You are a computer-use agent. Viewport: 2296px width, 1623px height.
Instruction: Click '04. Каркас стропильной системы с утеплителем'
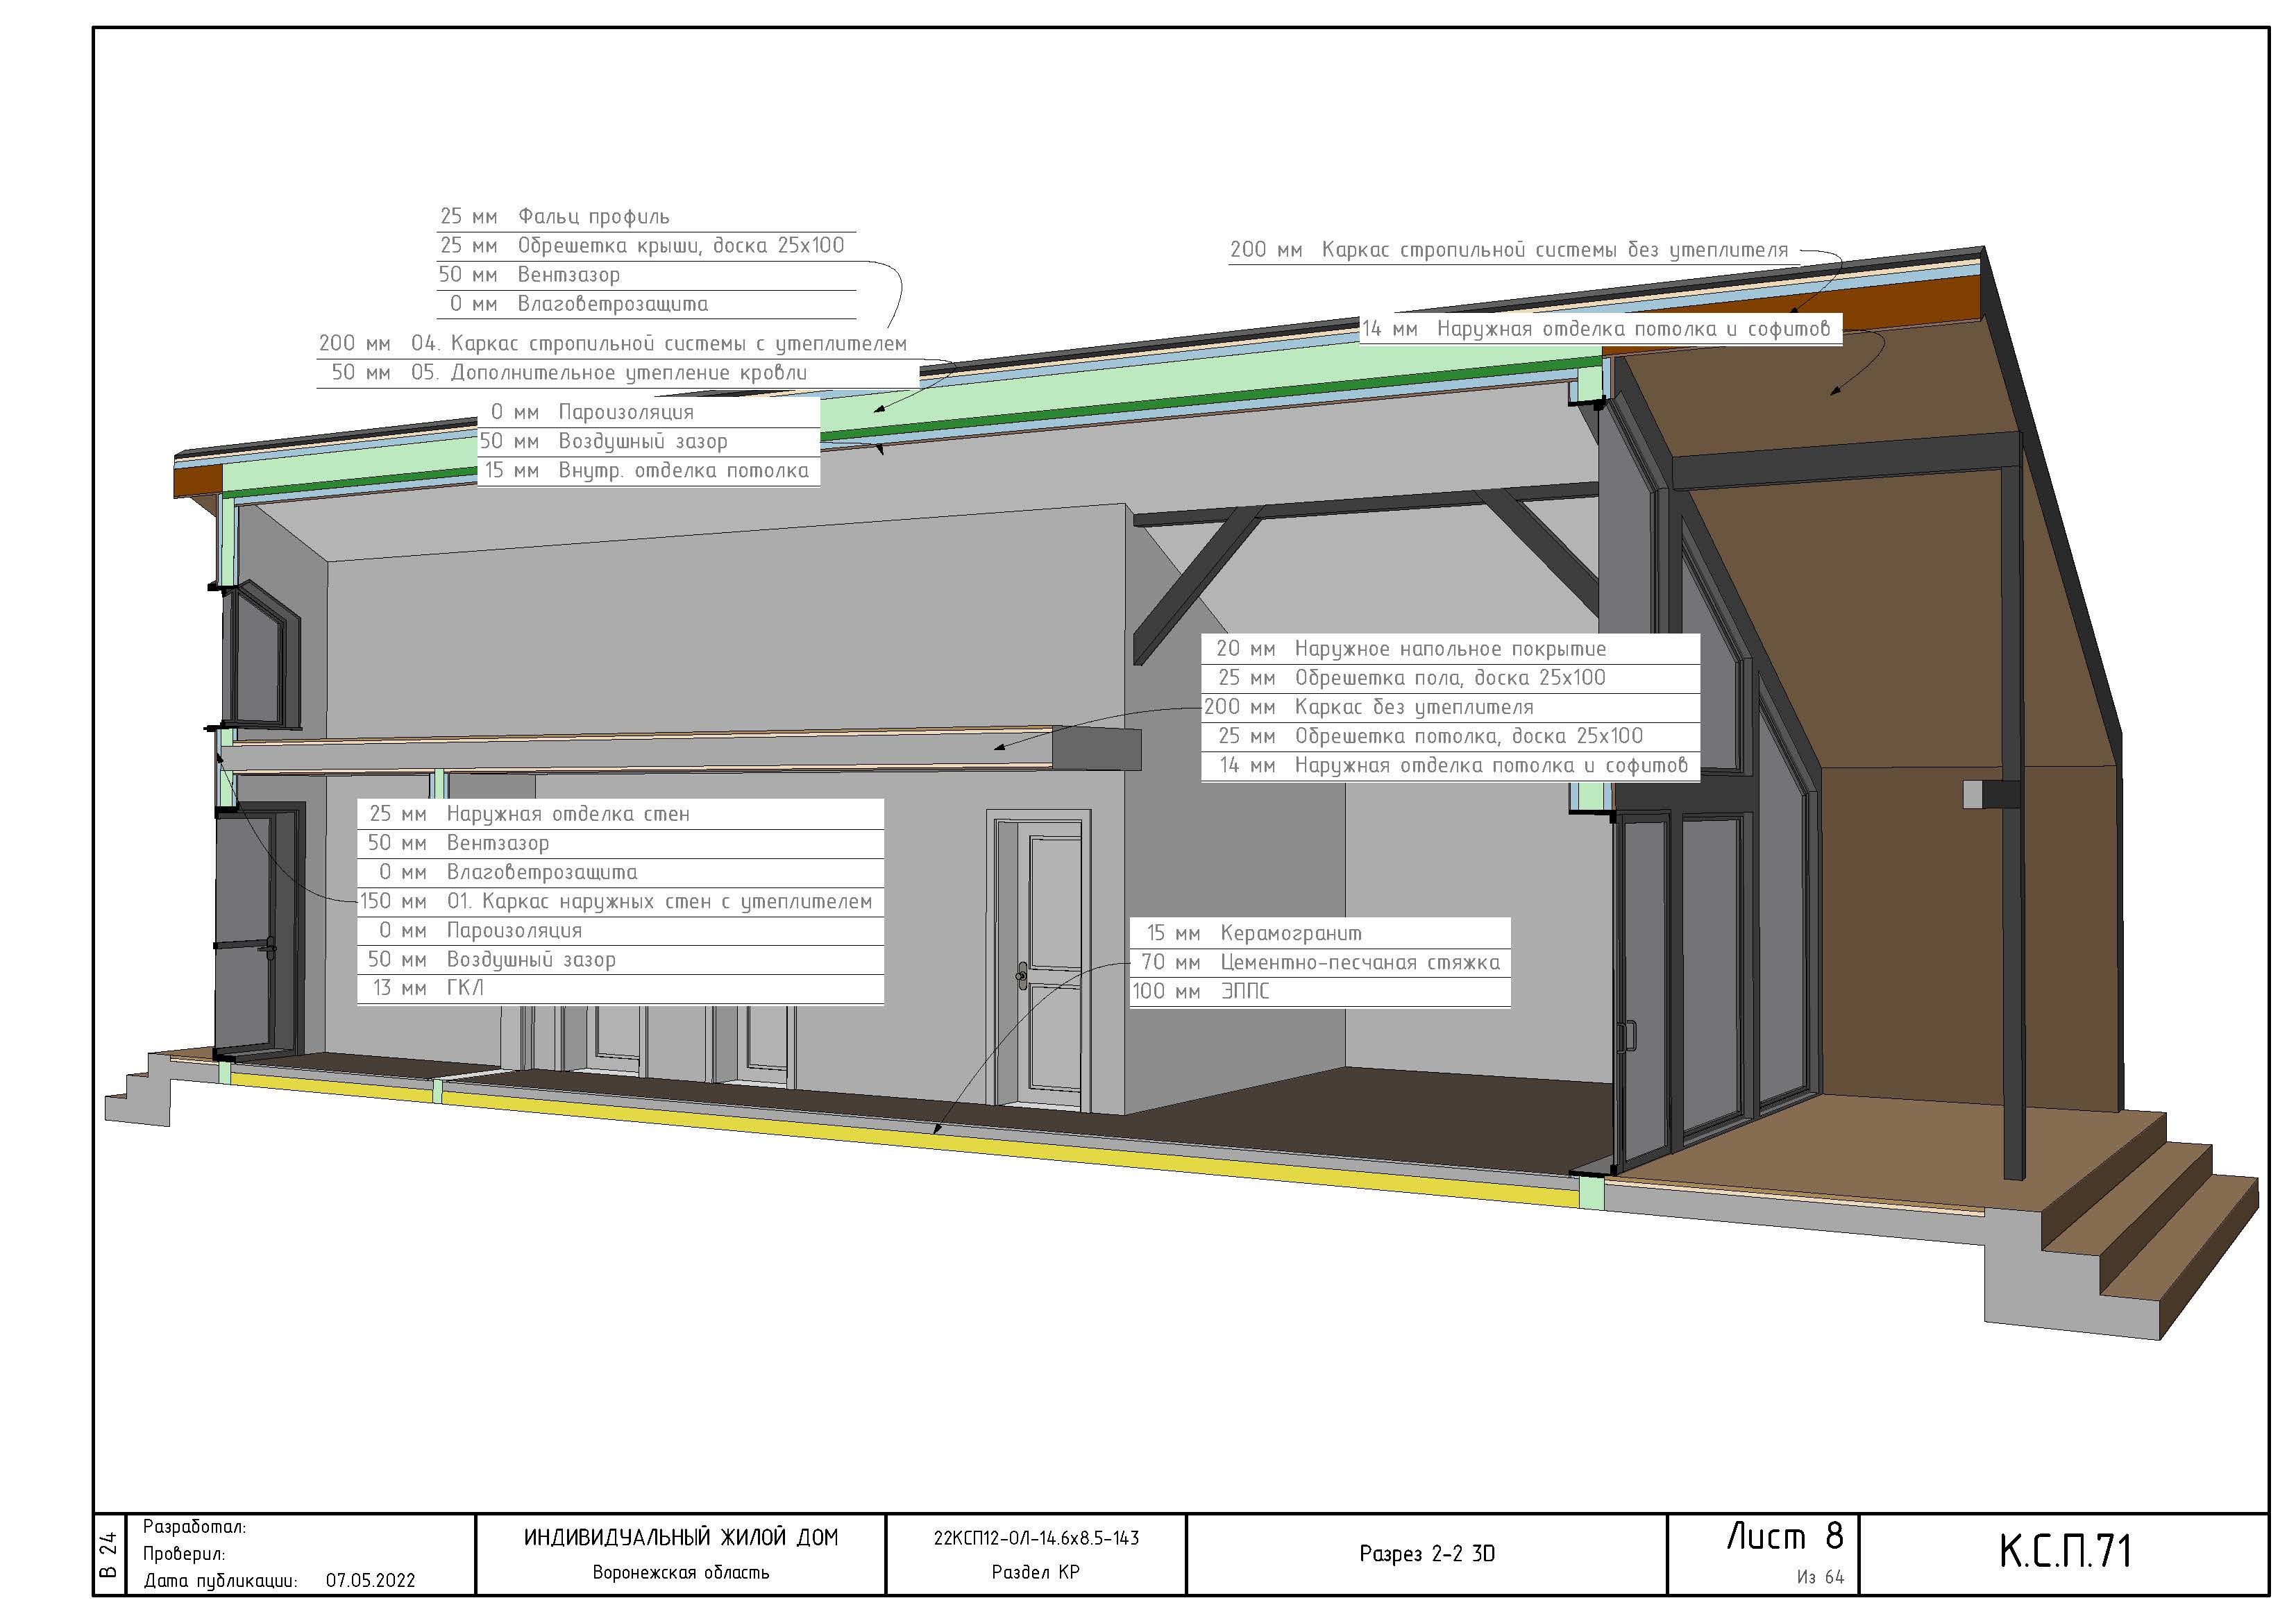pos(658,344)
